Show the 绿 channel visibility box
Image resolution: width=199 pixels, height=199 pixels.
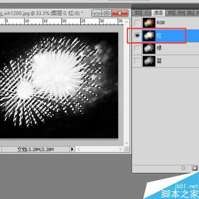137,48
